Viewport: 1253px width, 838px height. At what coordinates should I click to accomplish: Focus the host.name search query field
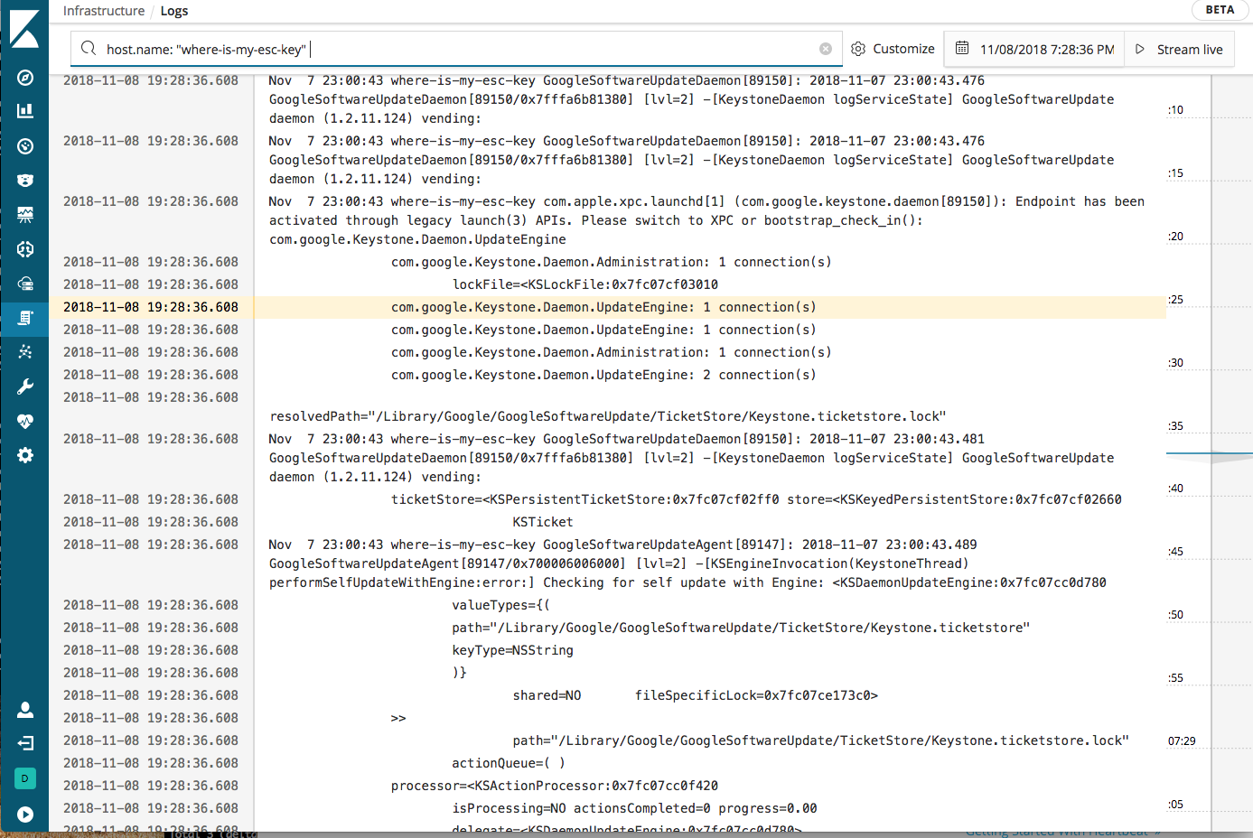click(456, 49)
